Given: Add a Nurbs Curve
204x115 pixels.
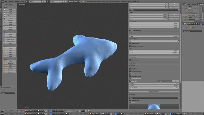Looking at the screenshot, I should [10, 39].
